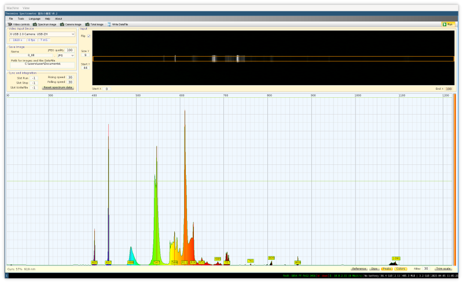Image resolution: width=463 pixels, height=283 pixels.
Task: Click the 1091 peak label marker
Action: click(x=396, y=258)
